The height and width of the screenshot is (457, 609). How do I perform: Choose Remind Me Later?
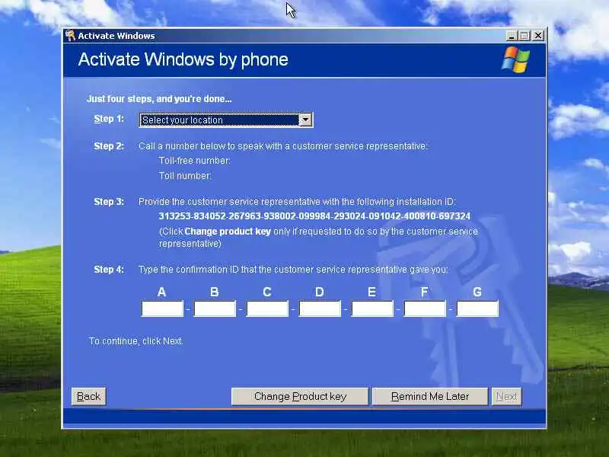coord(430,396)
